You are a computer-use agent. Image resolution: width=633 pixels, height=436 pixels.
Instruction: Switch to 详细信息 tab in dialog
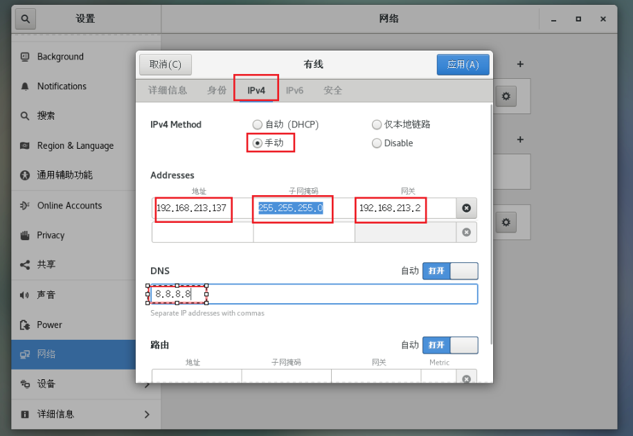(x=168, y=91)
